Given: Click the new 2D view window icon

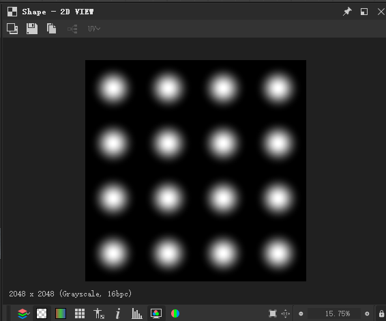Looking at the screenshot, I should pos(12,29).
